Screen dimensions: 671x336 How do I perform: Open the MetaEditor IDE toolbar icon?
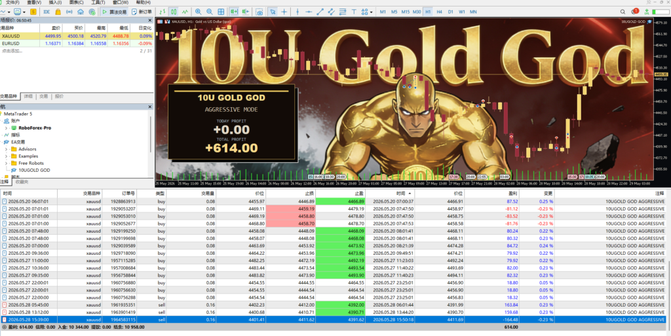coord(47,12)
